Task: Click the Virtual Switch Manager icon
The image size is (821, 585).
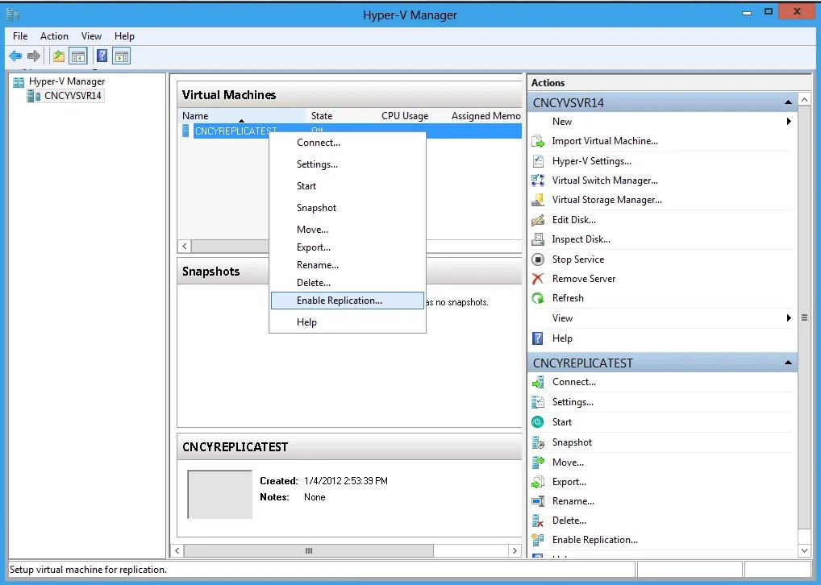Action: (538, 180)
